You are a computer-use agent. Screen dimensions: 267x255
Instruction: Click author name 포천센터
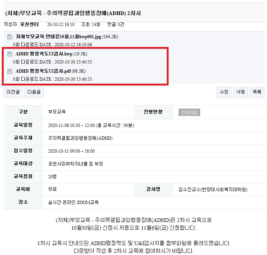(29, 25)
